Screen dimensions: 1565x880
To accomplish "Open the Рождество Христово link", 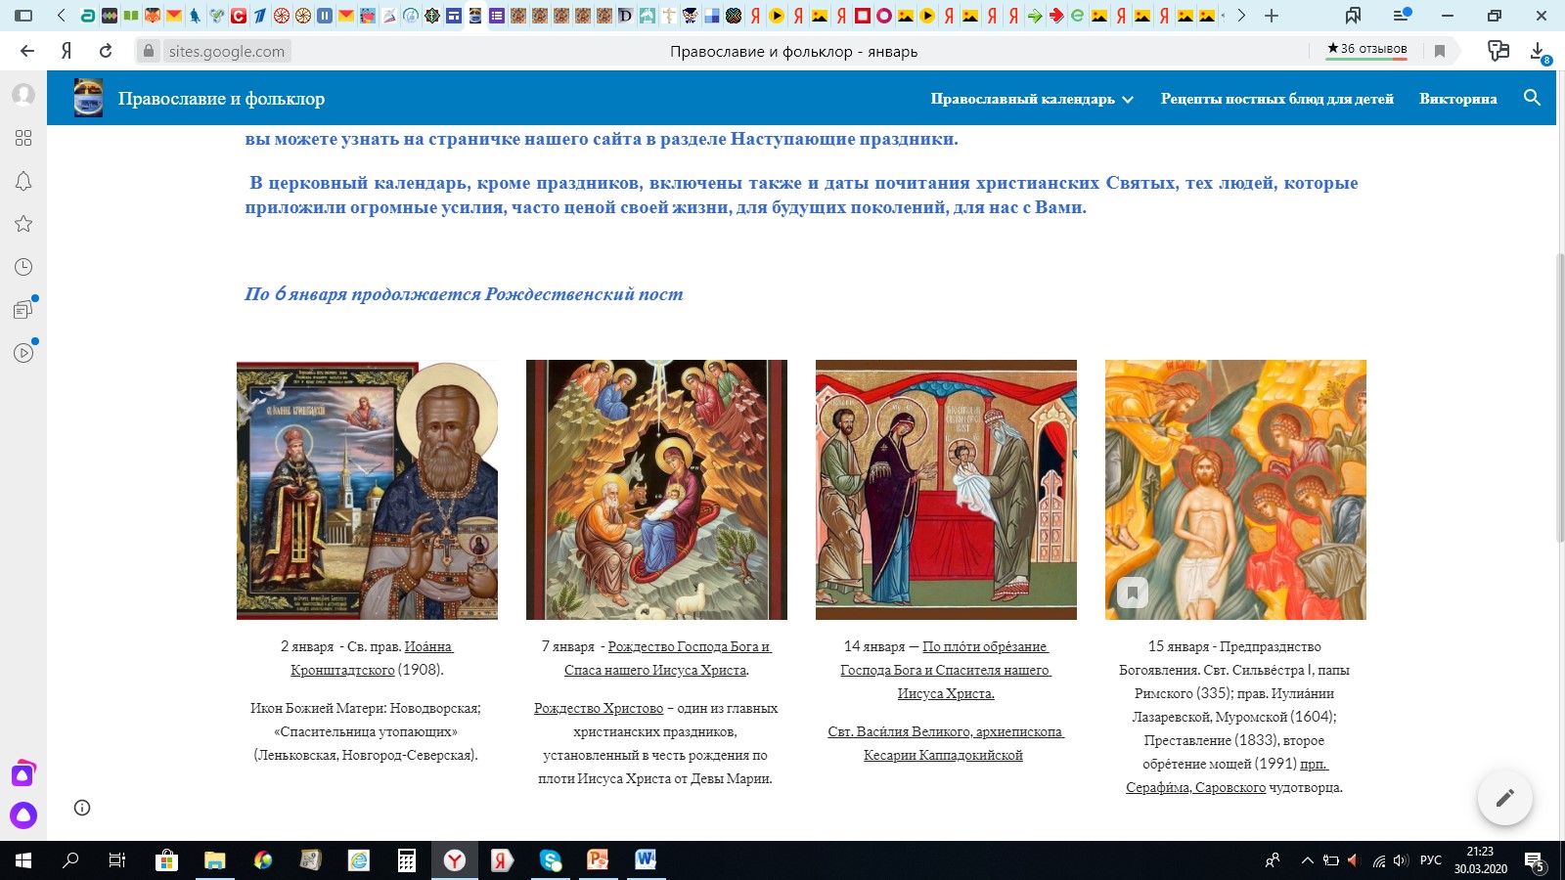I will pyautogui.click(x=599, y=708).
